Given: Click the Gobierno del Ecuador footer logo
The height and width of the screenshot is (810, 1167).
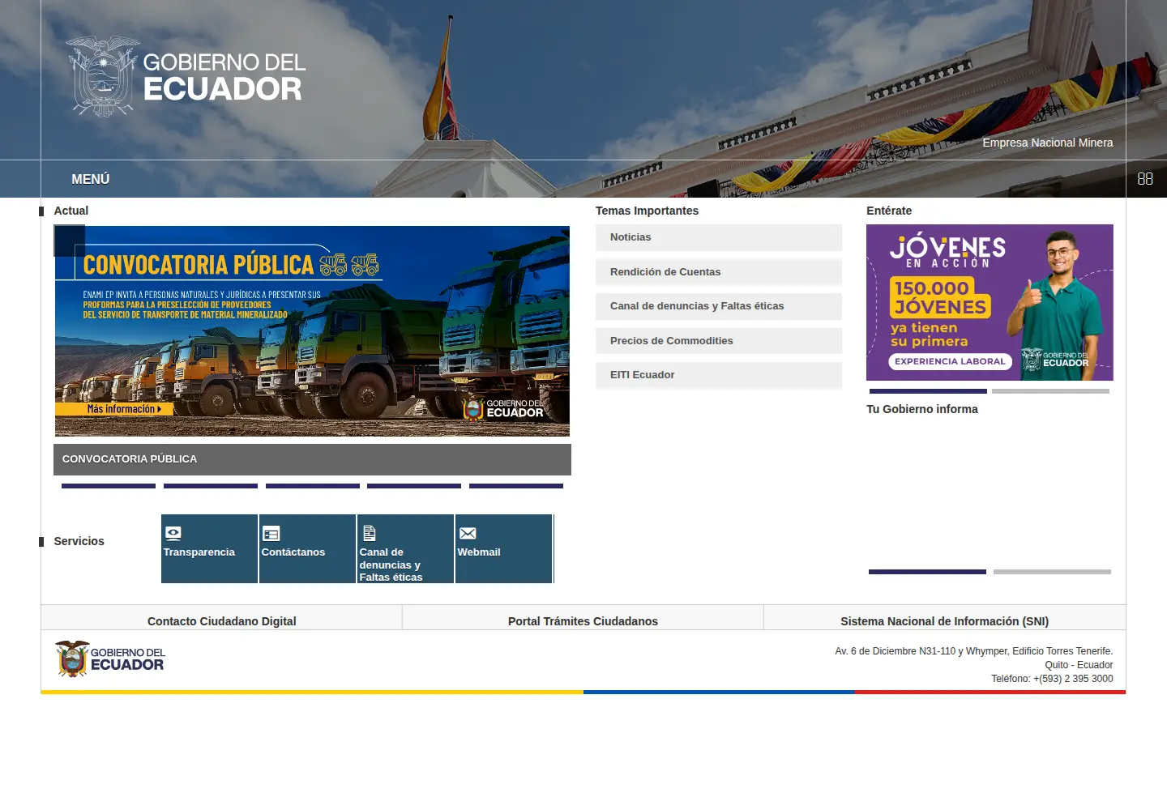Looking at the screenshot, I should click(x=110, y=659).
